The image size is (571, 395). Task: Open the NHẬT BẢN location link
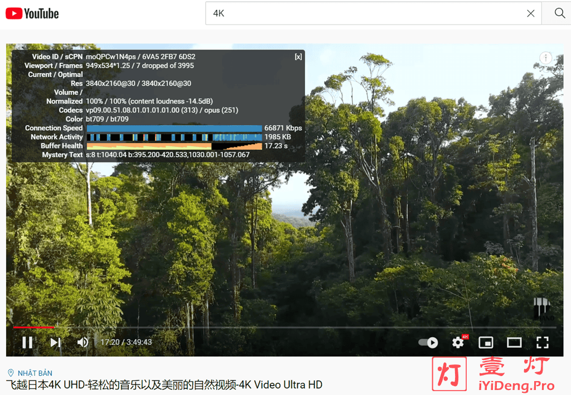tap(35, 373)
